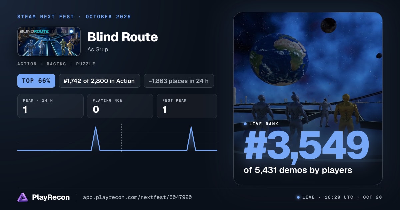Image resolution: width=400 pixels, height=210 pixels.
Task: Click the PlayRecon triangle logo icon
Action: 23,197
